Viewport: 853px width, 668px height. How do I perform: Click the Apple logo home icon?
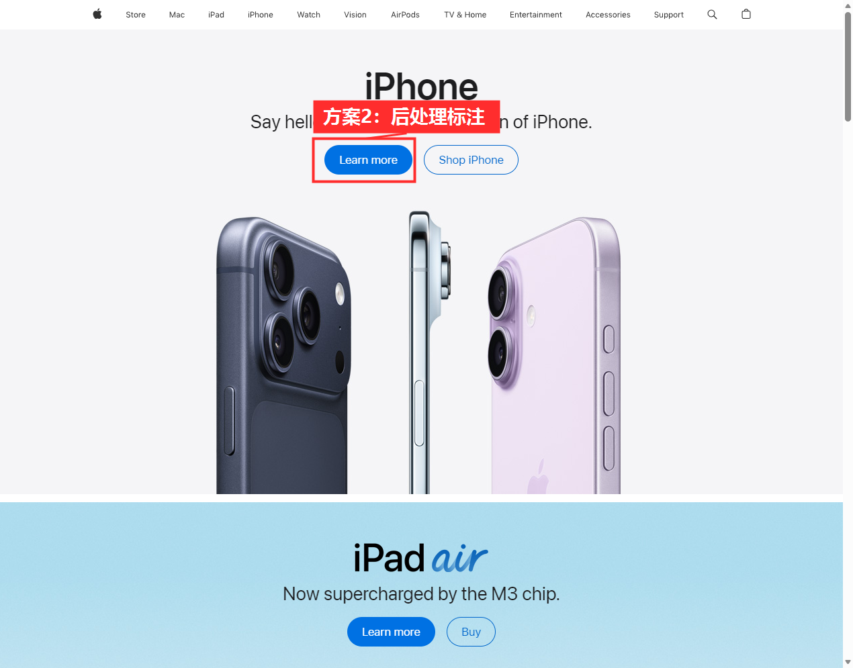point(97,14)
